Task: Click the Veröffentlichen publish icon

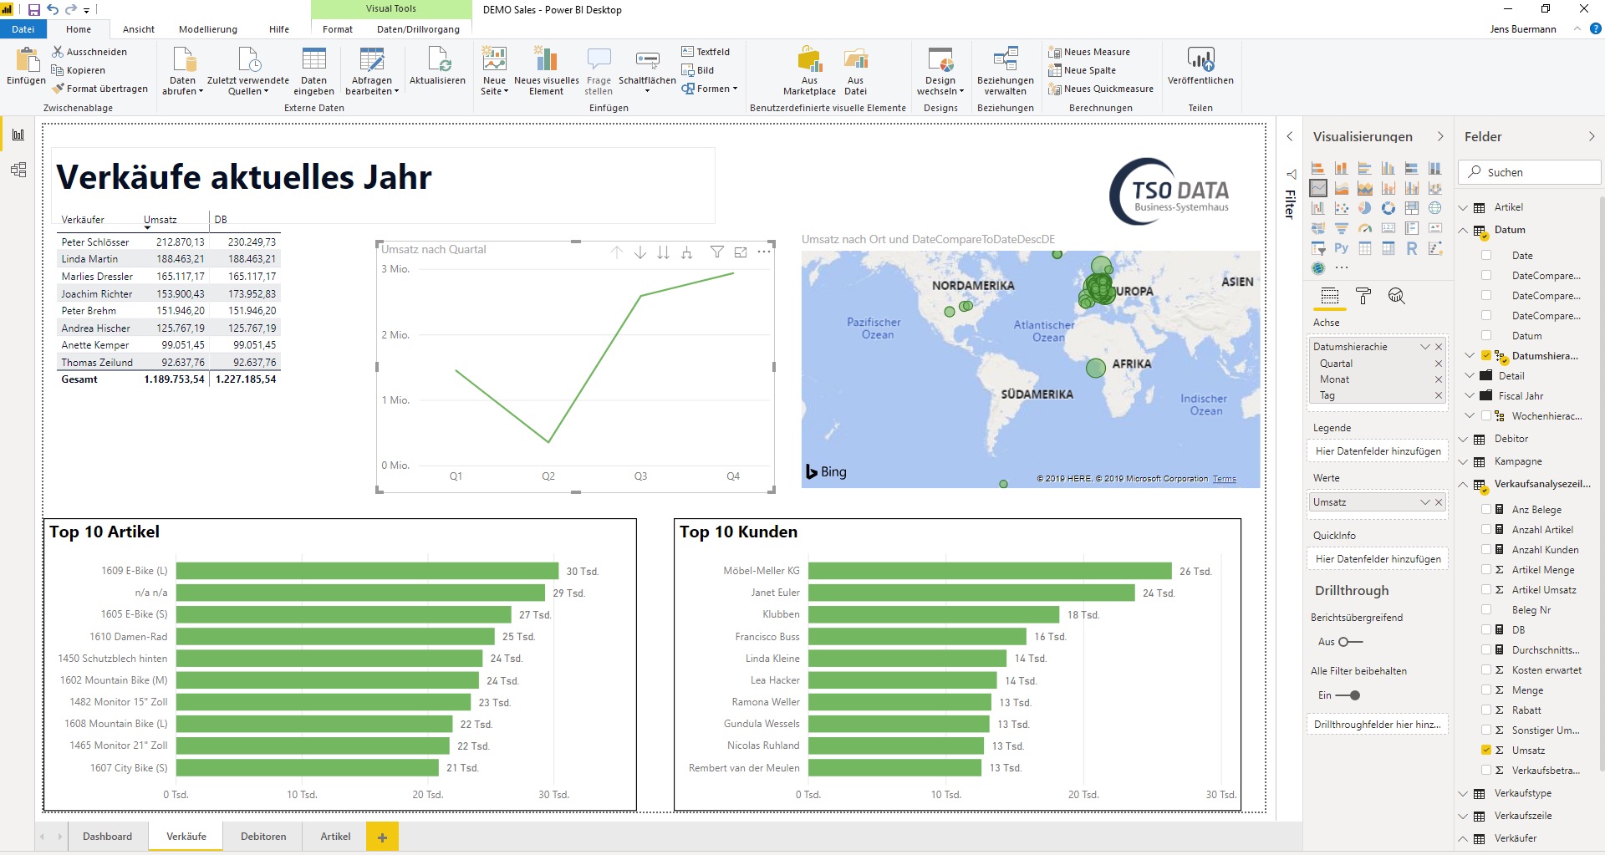Action: pyautogui.click(x=1200, y=67)
